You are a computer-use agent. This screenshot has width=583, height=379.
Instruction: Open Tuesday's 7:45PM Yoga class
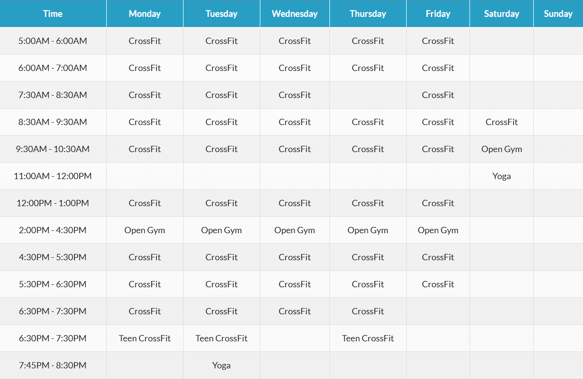[x=221, y=365]
